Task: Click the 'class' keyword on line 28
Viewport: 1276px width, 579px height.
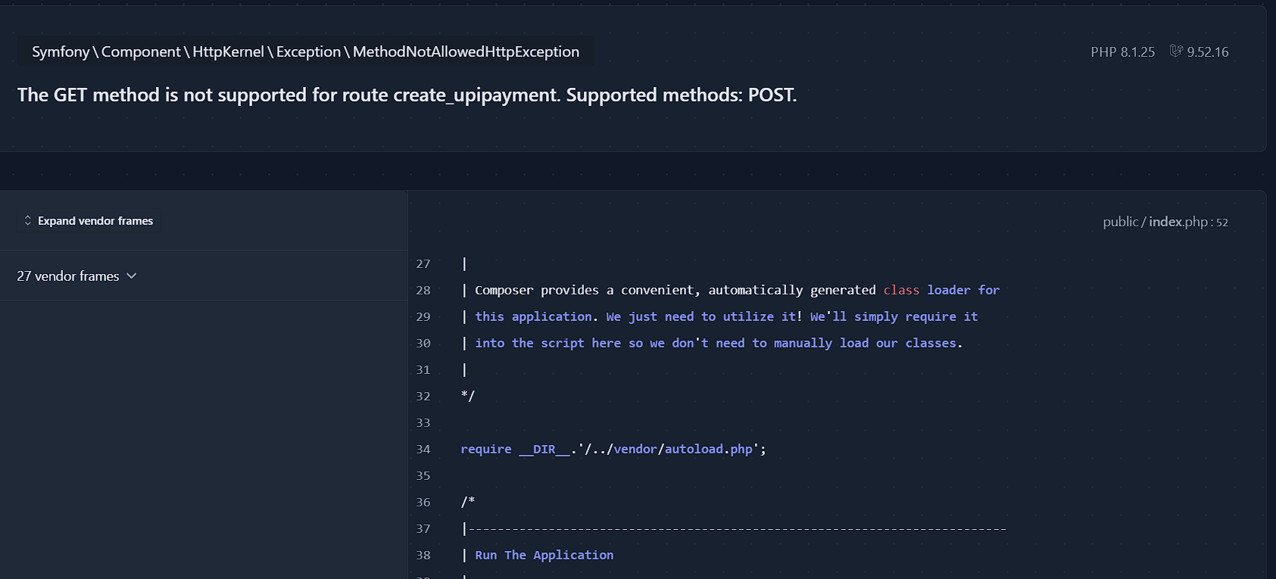Action: pyautogui.click(x=901, y=290)
